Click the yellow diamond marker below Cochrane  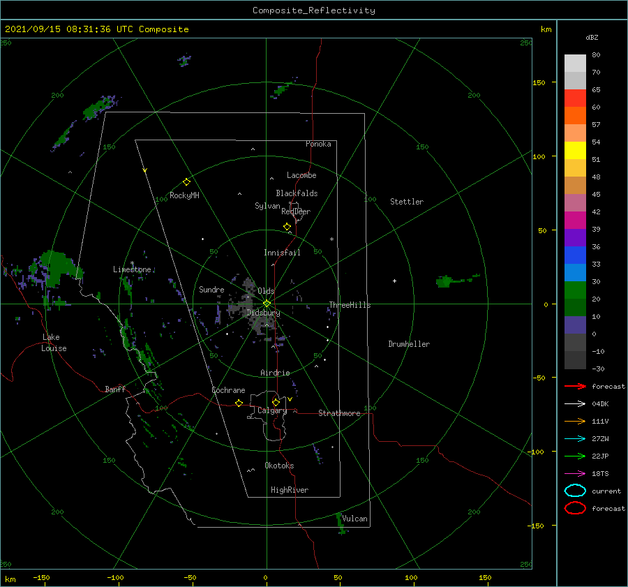point(239,403)
